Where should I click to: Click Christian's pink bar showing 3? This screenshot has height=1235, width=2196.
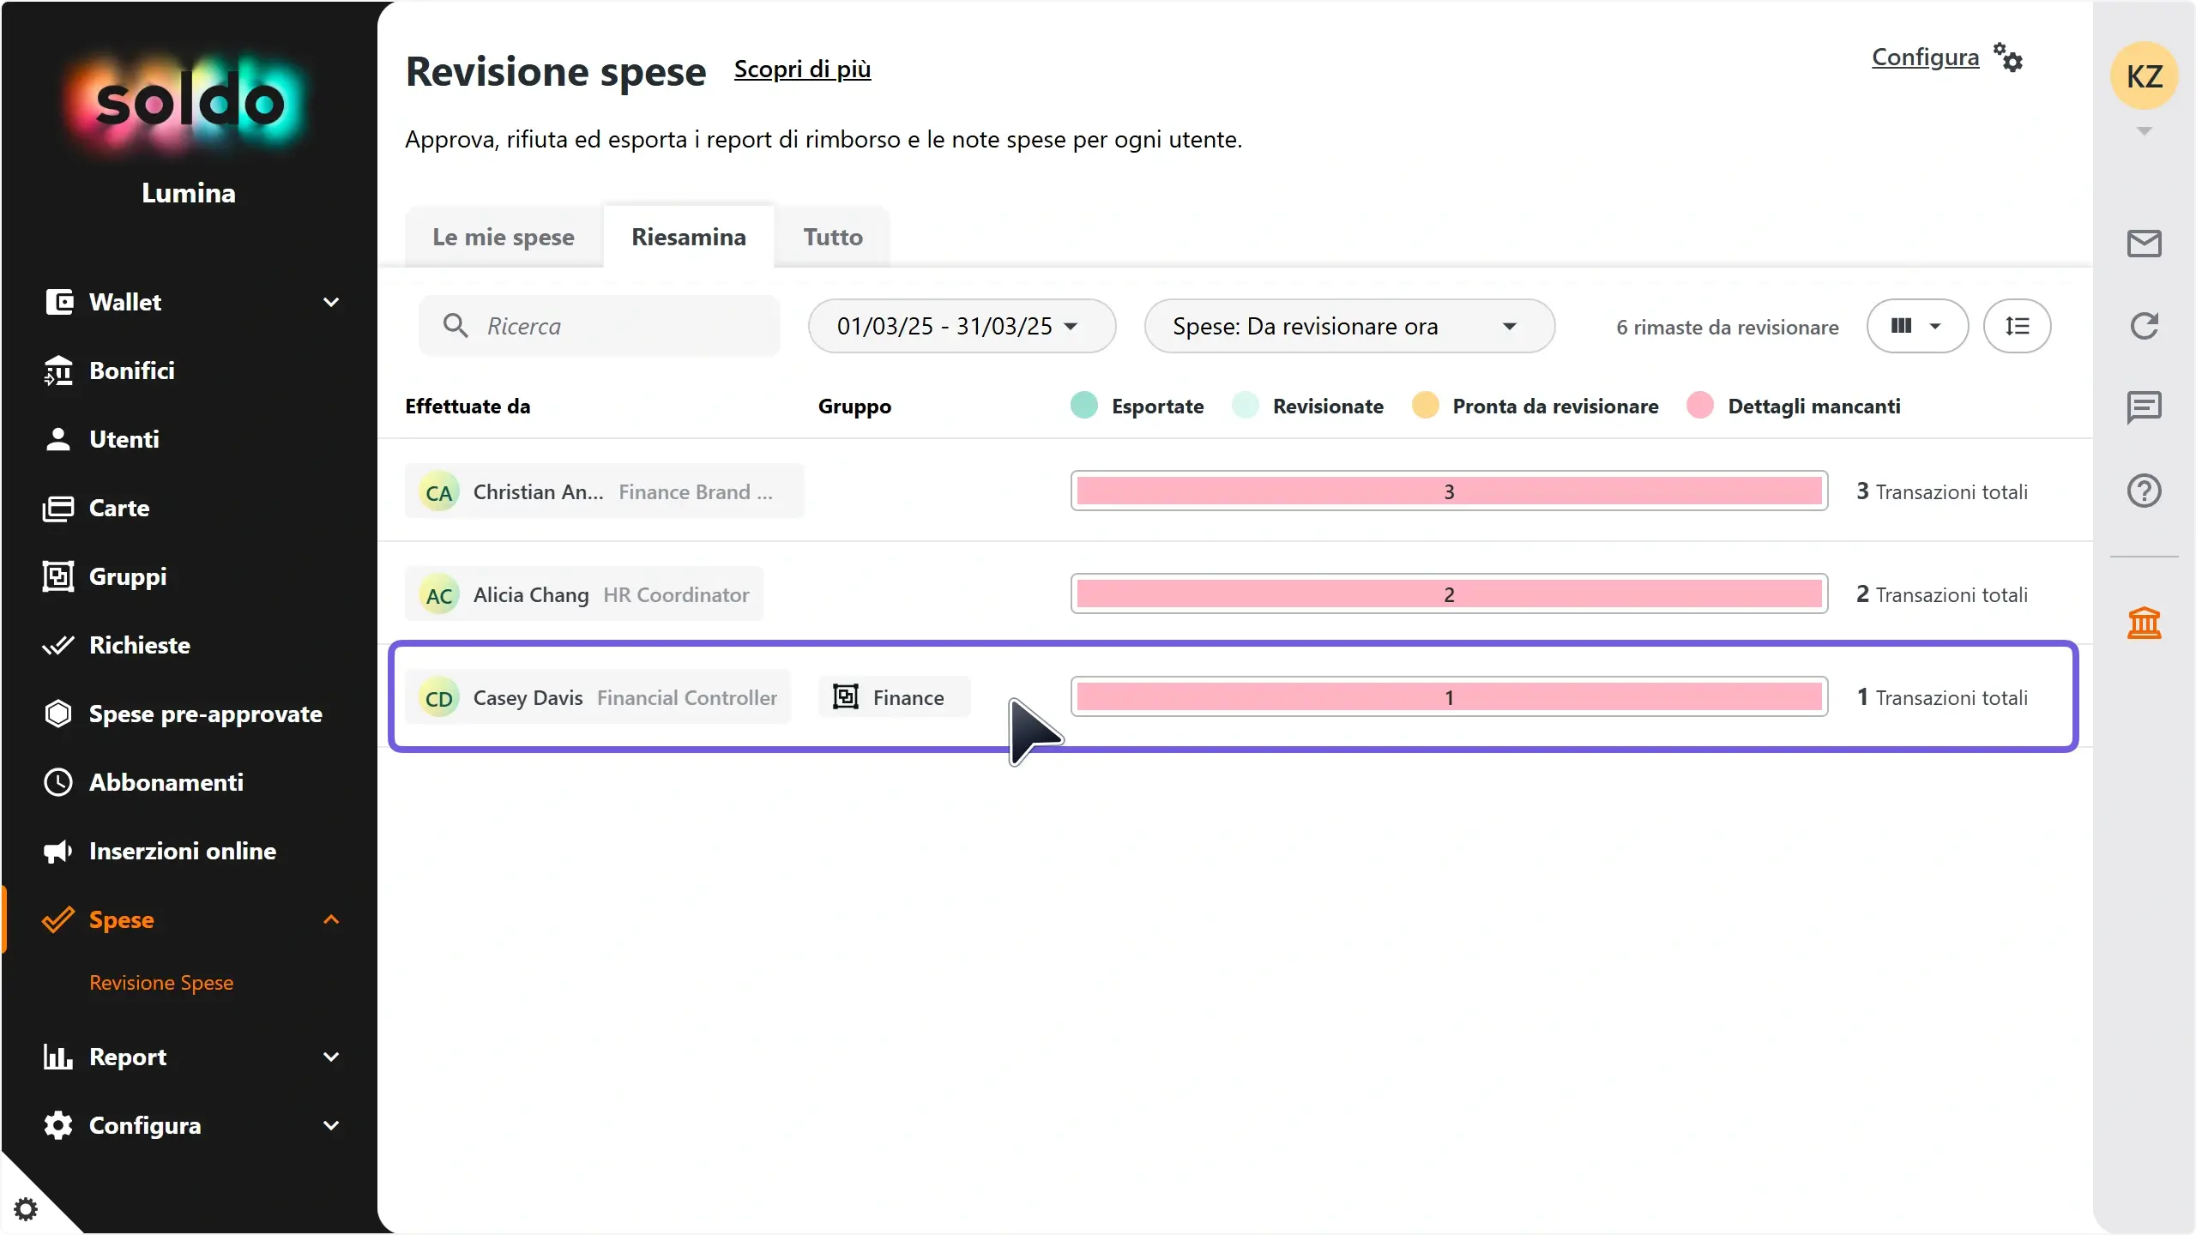pos(1449,491)
